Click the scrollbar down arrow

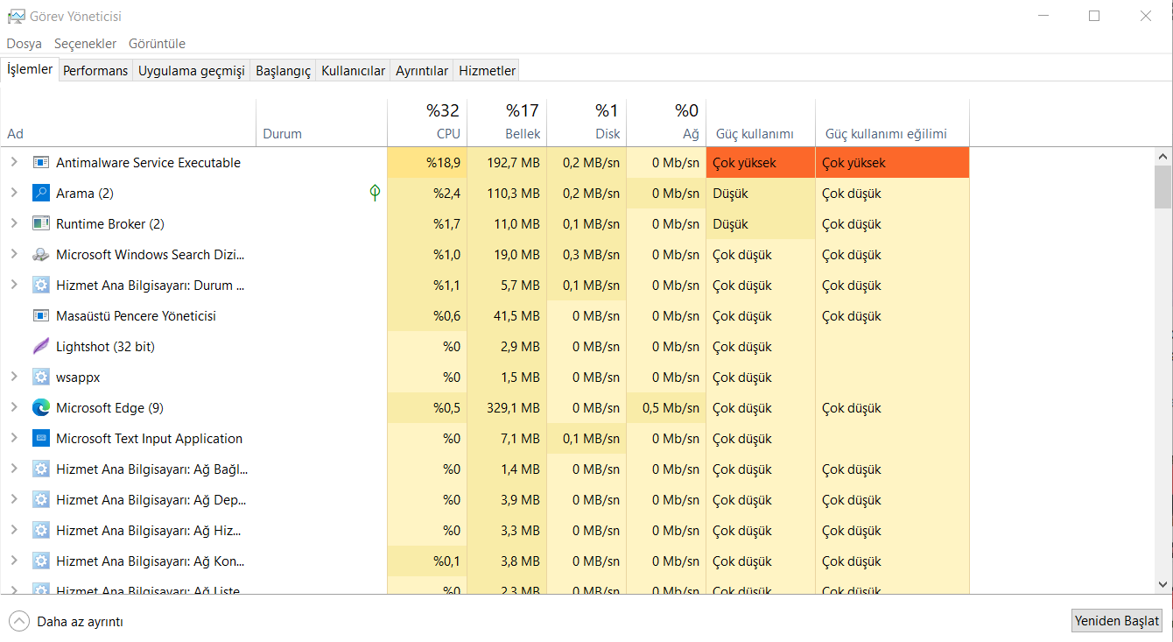coord(1163,584)
